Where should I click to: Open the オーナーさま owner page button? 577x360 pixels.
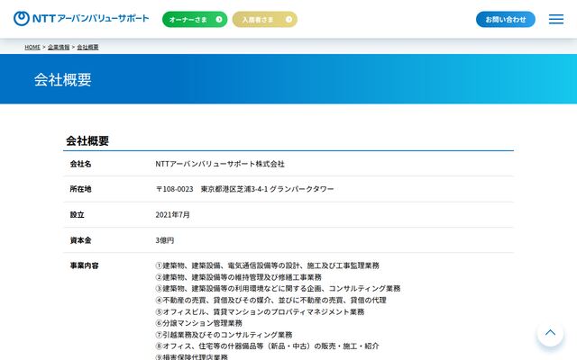(195, 20)
